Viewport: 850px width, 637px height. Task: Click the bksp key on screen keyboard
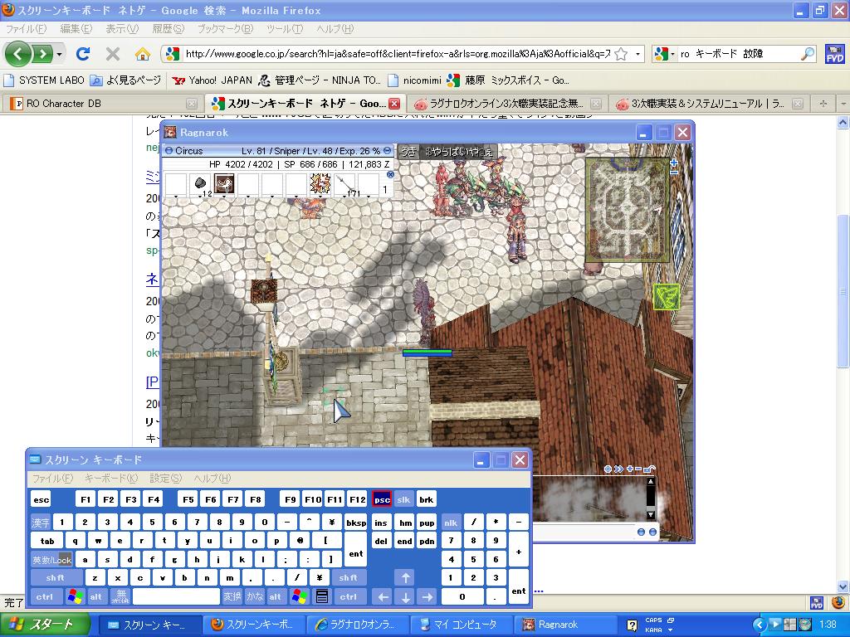pyautogui.click(x=355, y=523)
